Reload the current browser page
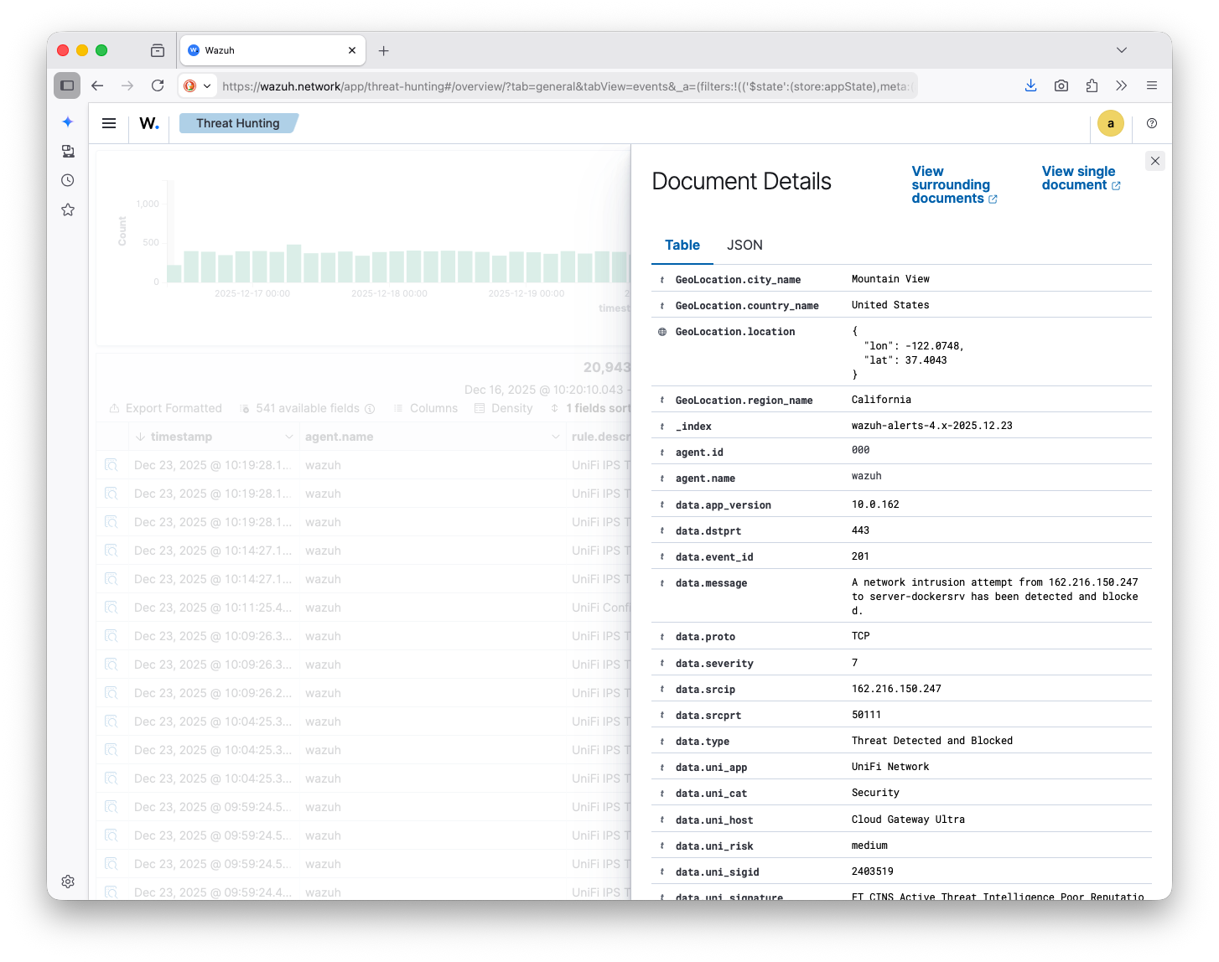The width and height of the screenshot is (1219, 962). pyautogui.click(x=158, y=85)
